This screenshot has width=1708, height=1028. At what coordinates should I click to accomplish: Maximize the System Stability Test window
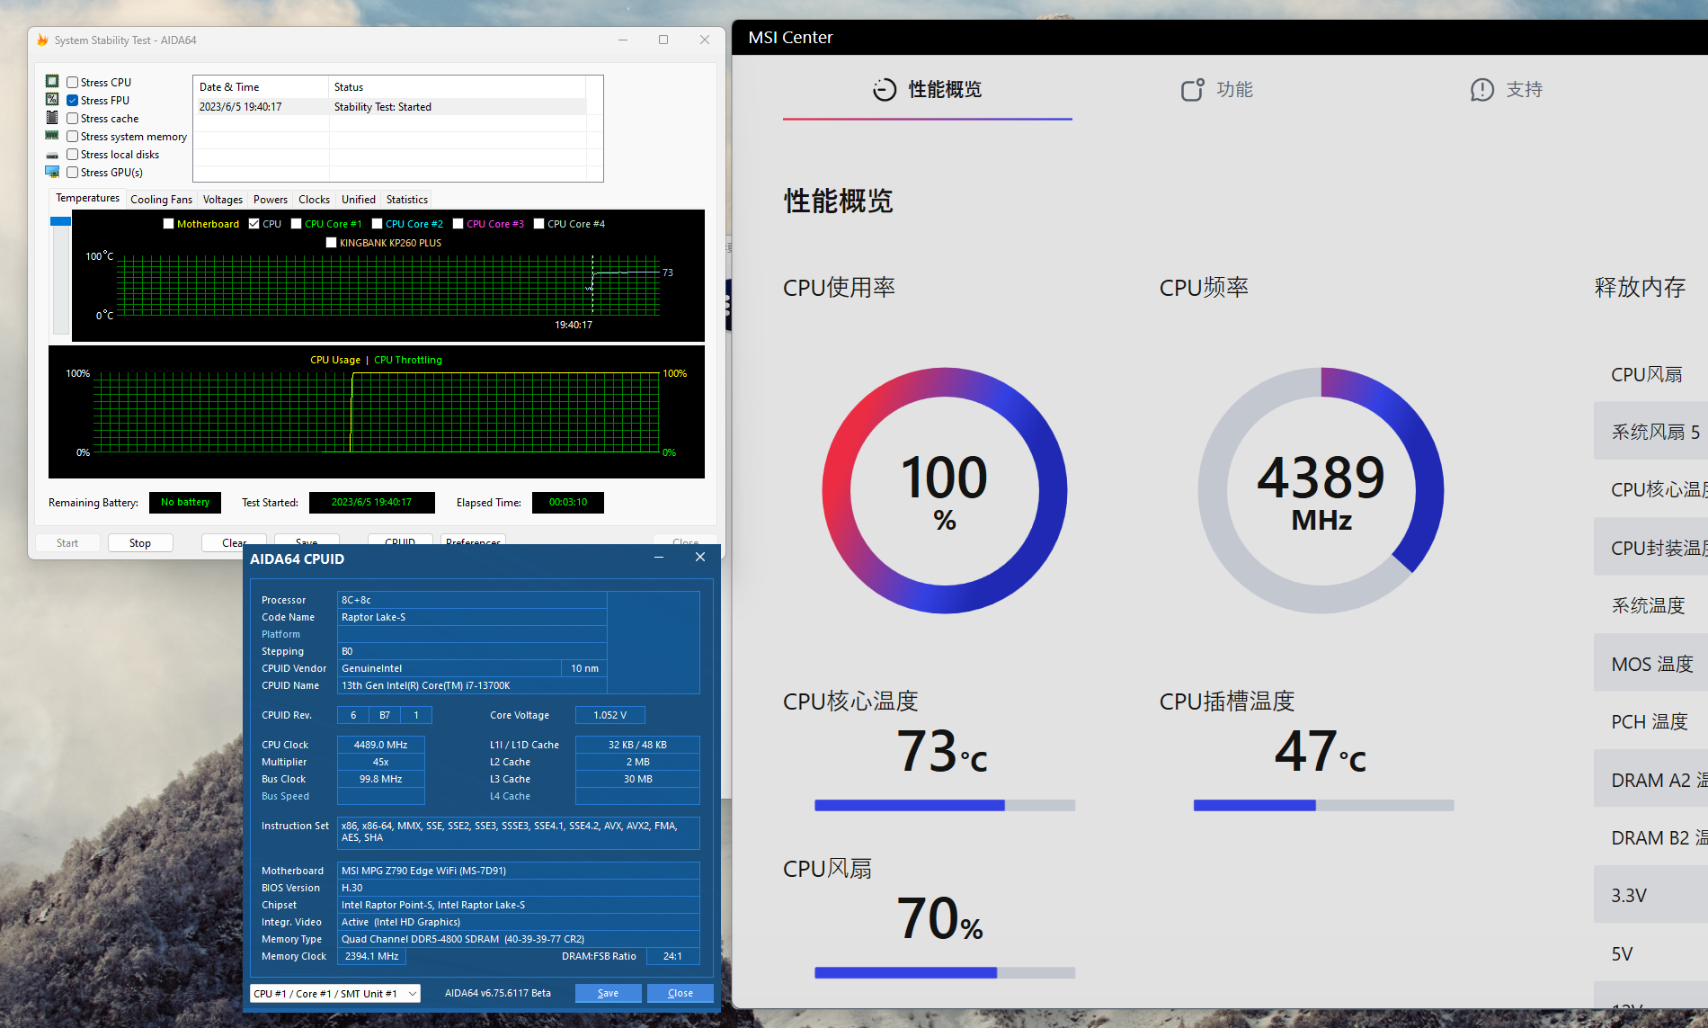663,40
